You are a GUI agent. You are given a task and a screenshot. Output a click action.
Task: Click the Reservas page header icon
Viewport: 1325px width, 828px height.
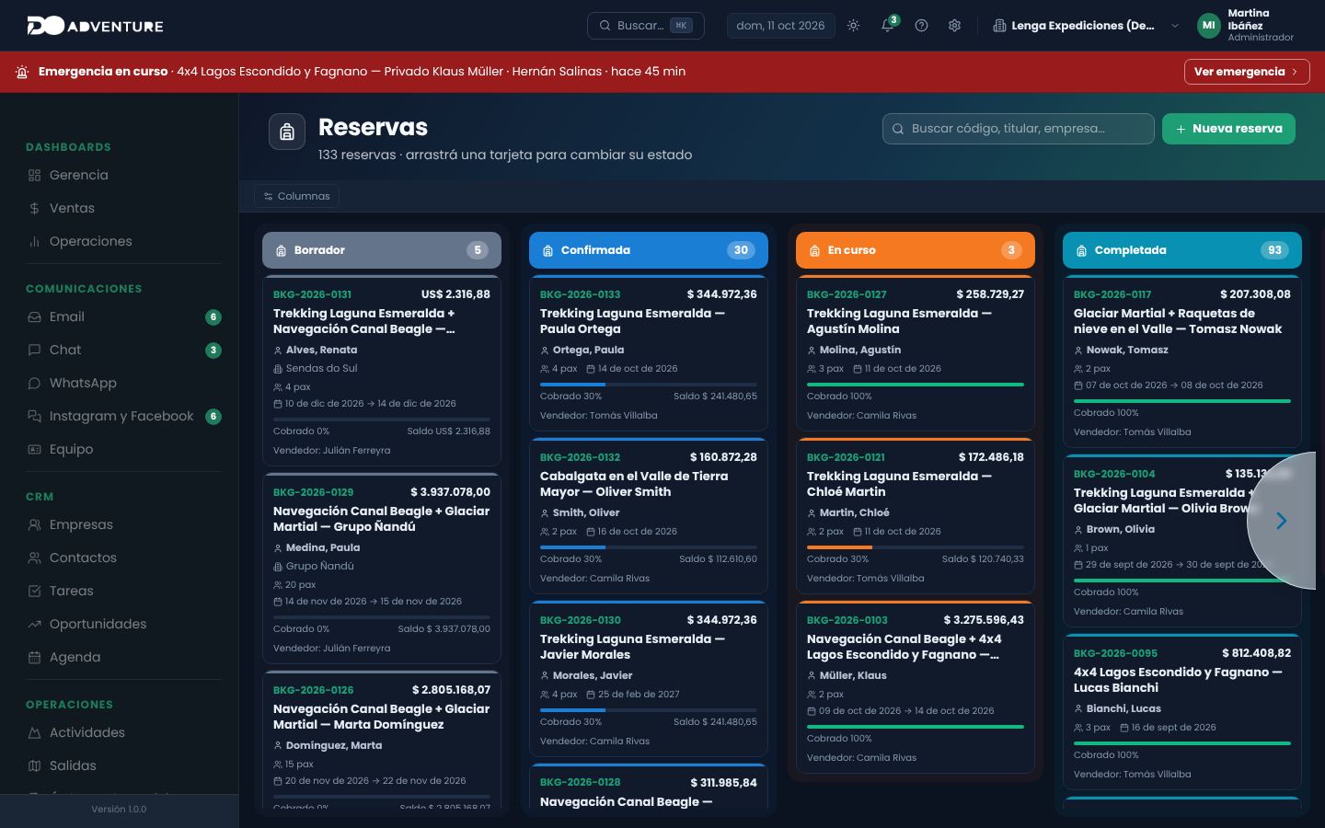(287, 132)
